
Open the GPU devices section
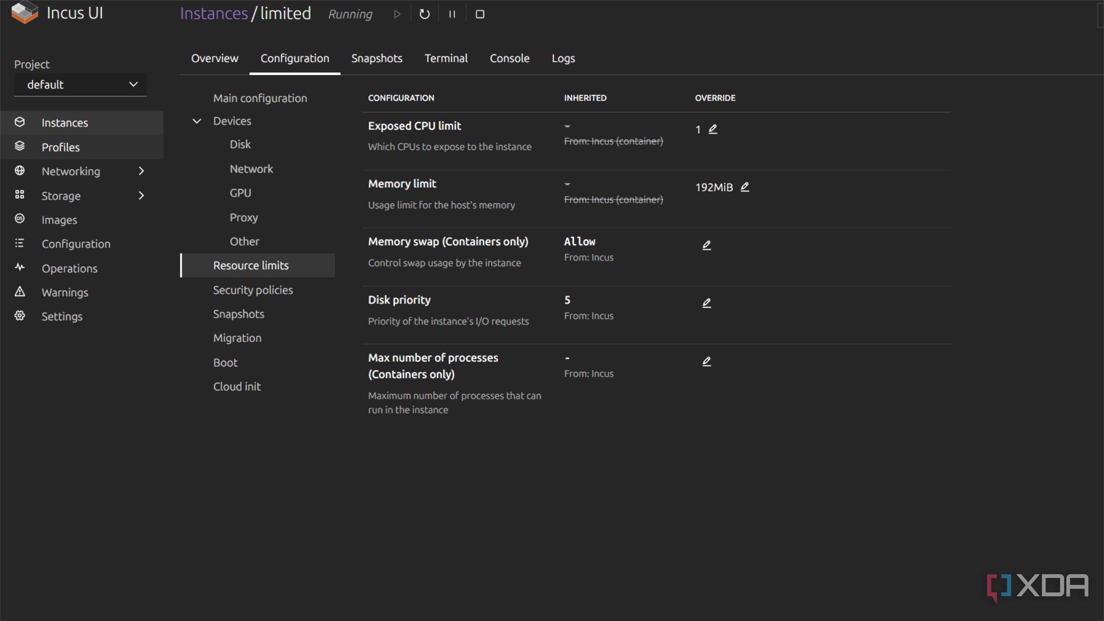240,193
